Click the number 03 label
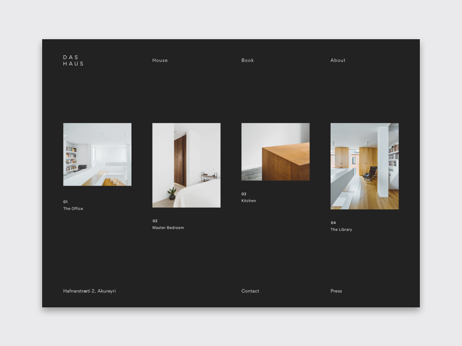This screenshot has height=346, width=462. (244, 194)
